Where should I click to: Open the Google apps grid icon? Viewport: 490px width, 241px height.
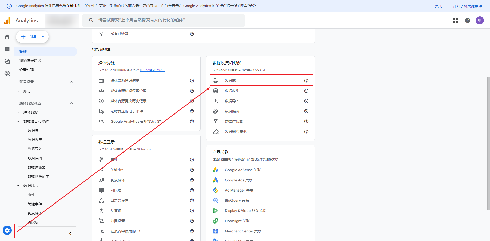[455, 20]
